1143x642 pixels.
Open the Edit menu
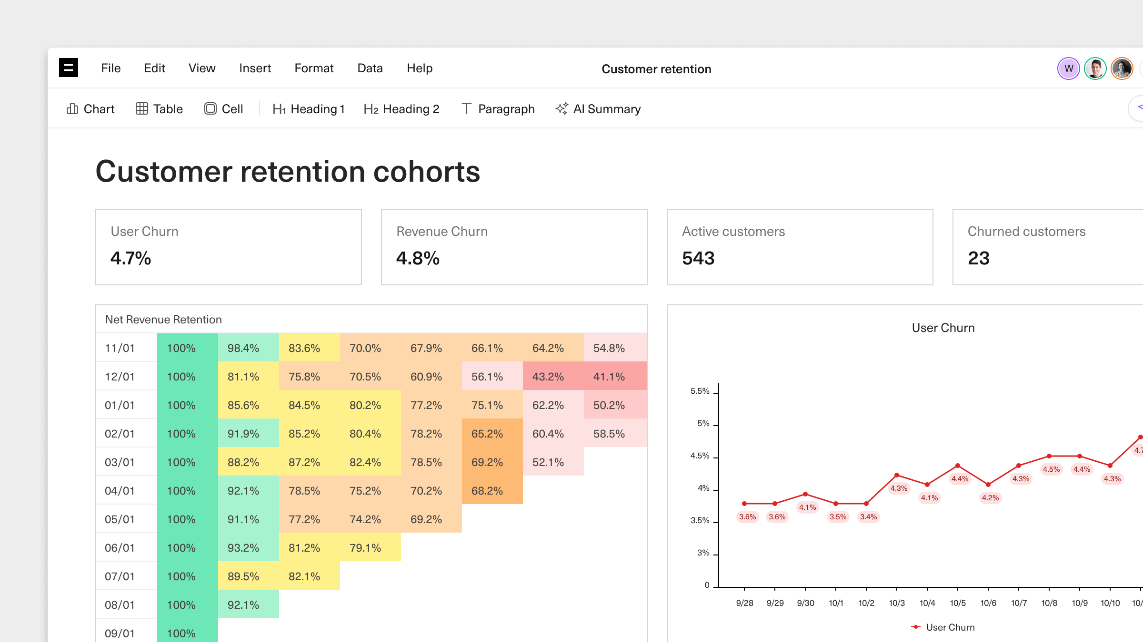(154, 68)
